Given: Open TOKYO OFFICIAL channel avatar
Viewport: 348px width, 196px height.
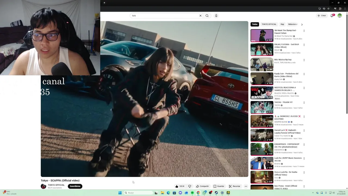Looking at the screenshot, I should [43, 186].
